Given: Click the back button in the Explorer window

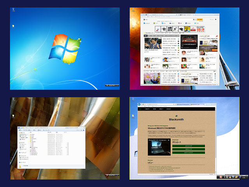Looking at the screenshot, I should [19, 128].
